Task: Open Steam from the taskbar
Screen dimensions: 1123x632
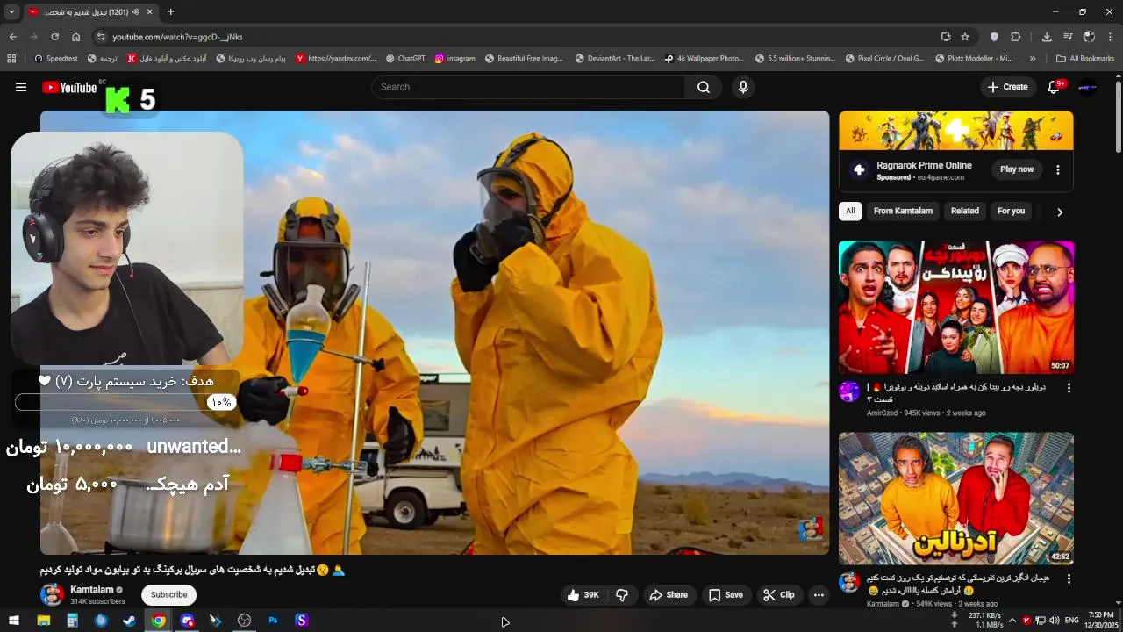Action: (129, 621)
